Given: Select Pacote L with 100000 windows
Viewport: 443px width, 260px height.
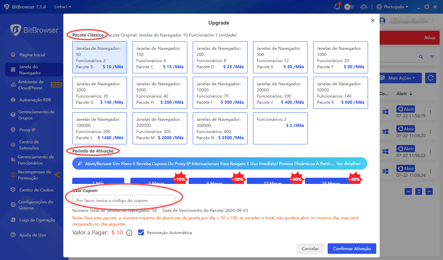Looking at the screenshot, I should pyautogui.click(x=100, y=128).
